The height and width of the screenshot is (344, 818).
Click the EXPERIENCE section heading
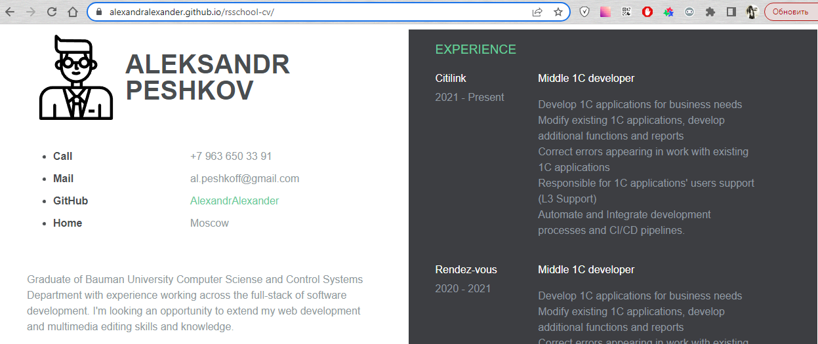click(x=476, y=49)
